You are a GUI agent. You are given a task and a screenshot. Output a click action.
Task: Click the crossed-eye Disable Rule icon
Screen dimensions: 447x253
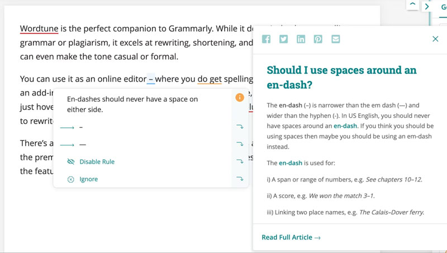coord(71,161)
